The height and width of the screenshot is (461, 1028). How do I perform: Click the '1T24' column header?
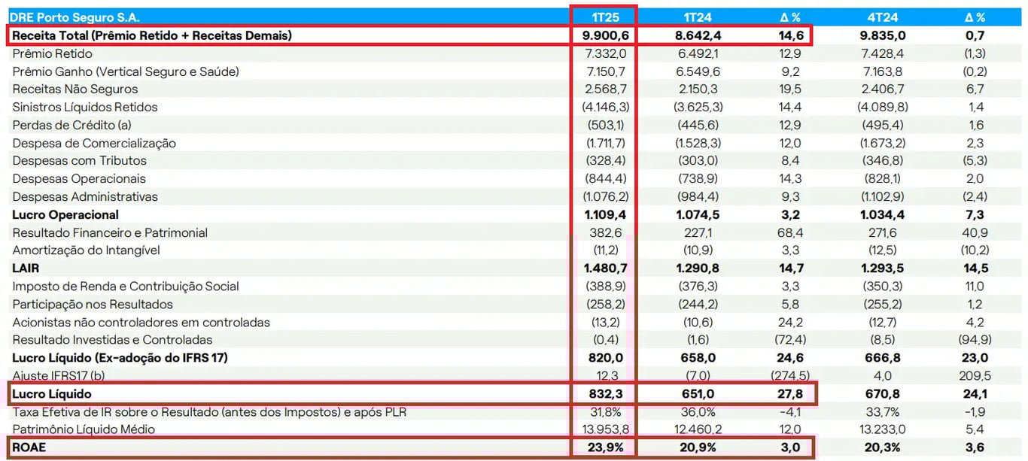click(697, 17)
